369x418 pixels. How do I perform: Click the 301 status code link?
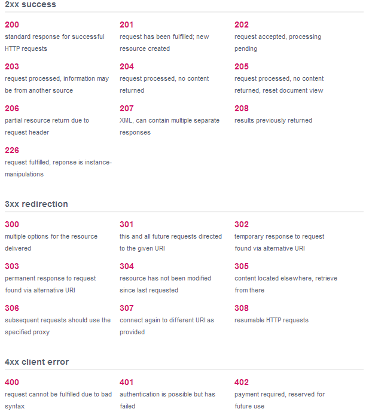click(127, 224)
